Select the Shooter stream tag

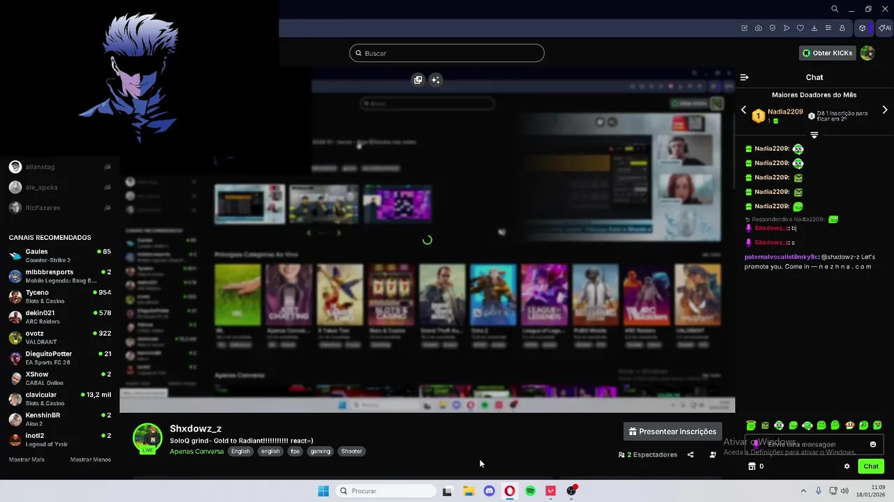tap(351, 451)
